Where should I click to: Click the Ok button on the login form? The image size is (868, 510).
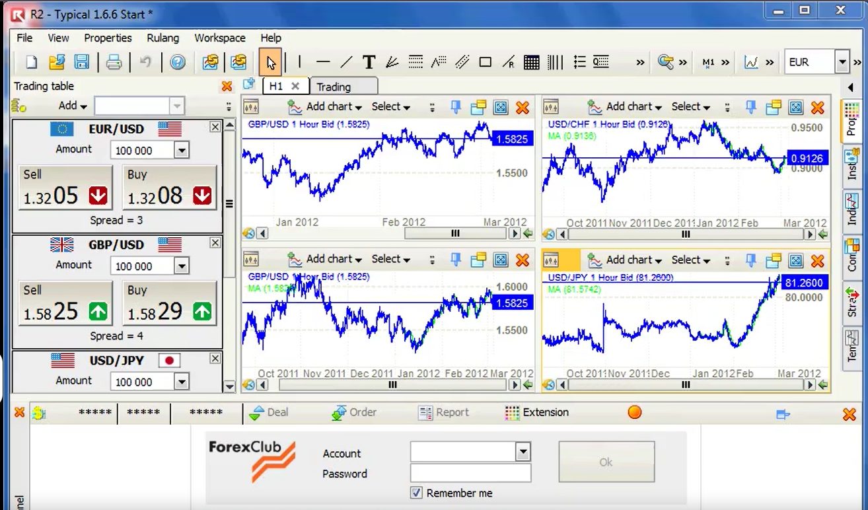606,462
